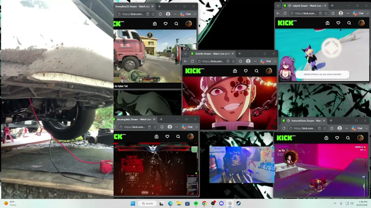Image resolution: width=371 pixels, height=208 pixels.
Task: Open following heart in Hosh4k Kick header
Action: pos(246,71)
